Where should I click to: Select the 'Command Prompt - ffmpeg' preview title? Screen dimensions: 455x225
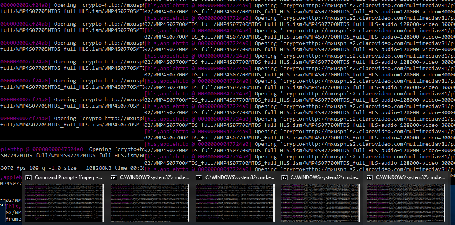68,177
